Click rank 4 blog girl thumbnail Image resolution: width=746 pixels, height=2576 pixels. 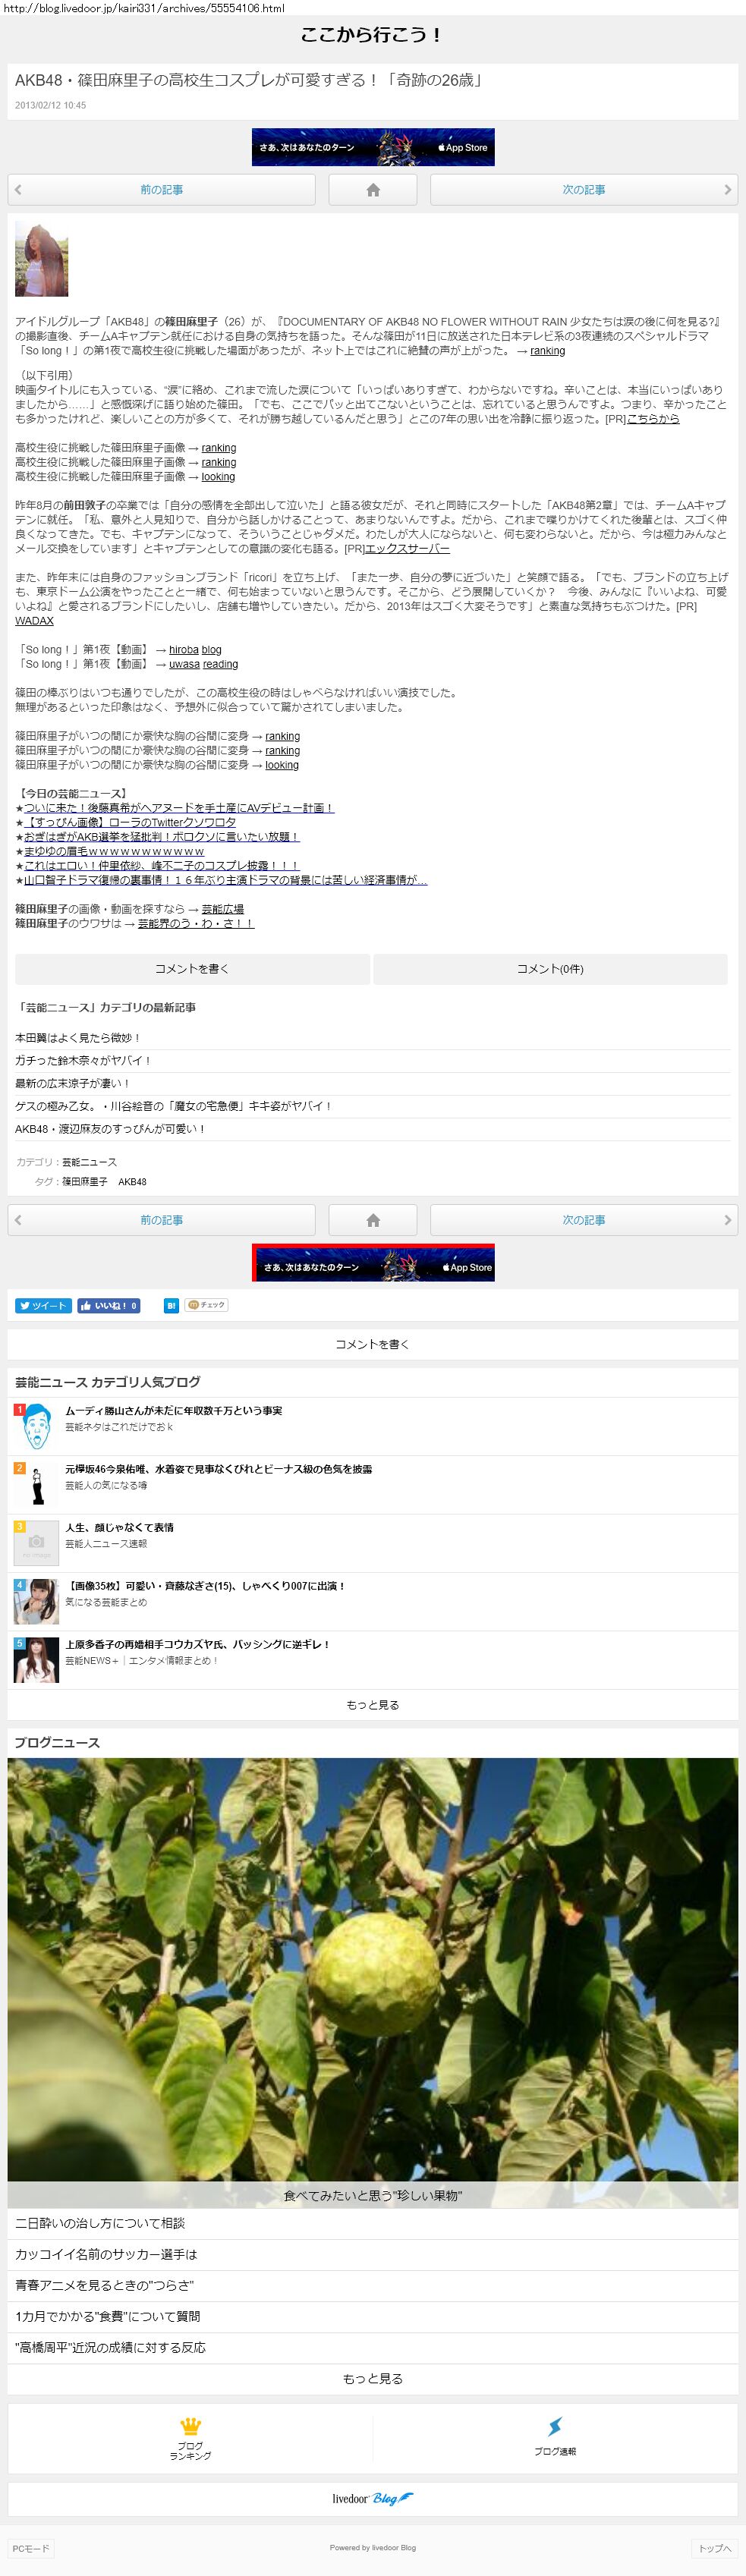click(x=37, y=1602)
